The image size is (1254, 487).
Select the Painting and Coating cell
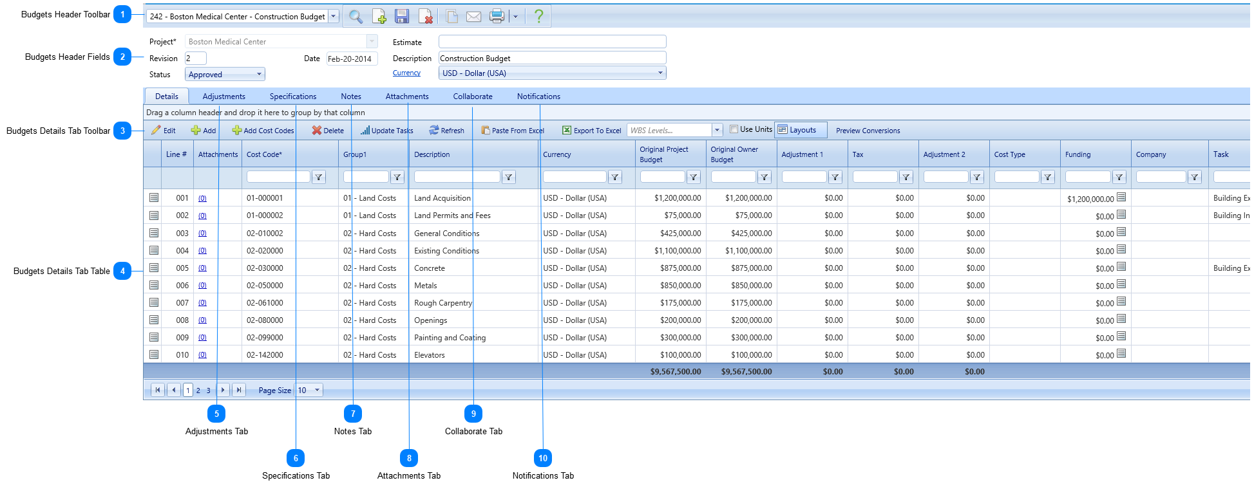coord(450,338)
